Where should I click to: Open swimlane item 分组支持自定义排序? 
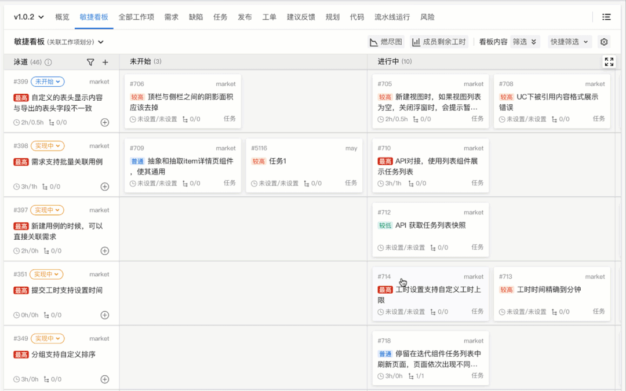point(64,355)
